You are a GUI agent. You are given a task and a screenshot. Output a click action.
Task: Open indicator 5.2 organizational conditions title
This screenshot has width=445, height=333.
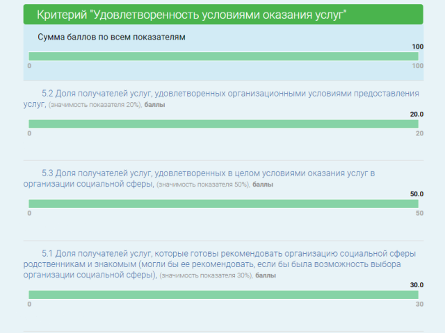pyautogui.click(x=221, y=99)
